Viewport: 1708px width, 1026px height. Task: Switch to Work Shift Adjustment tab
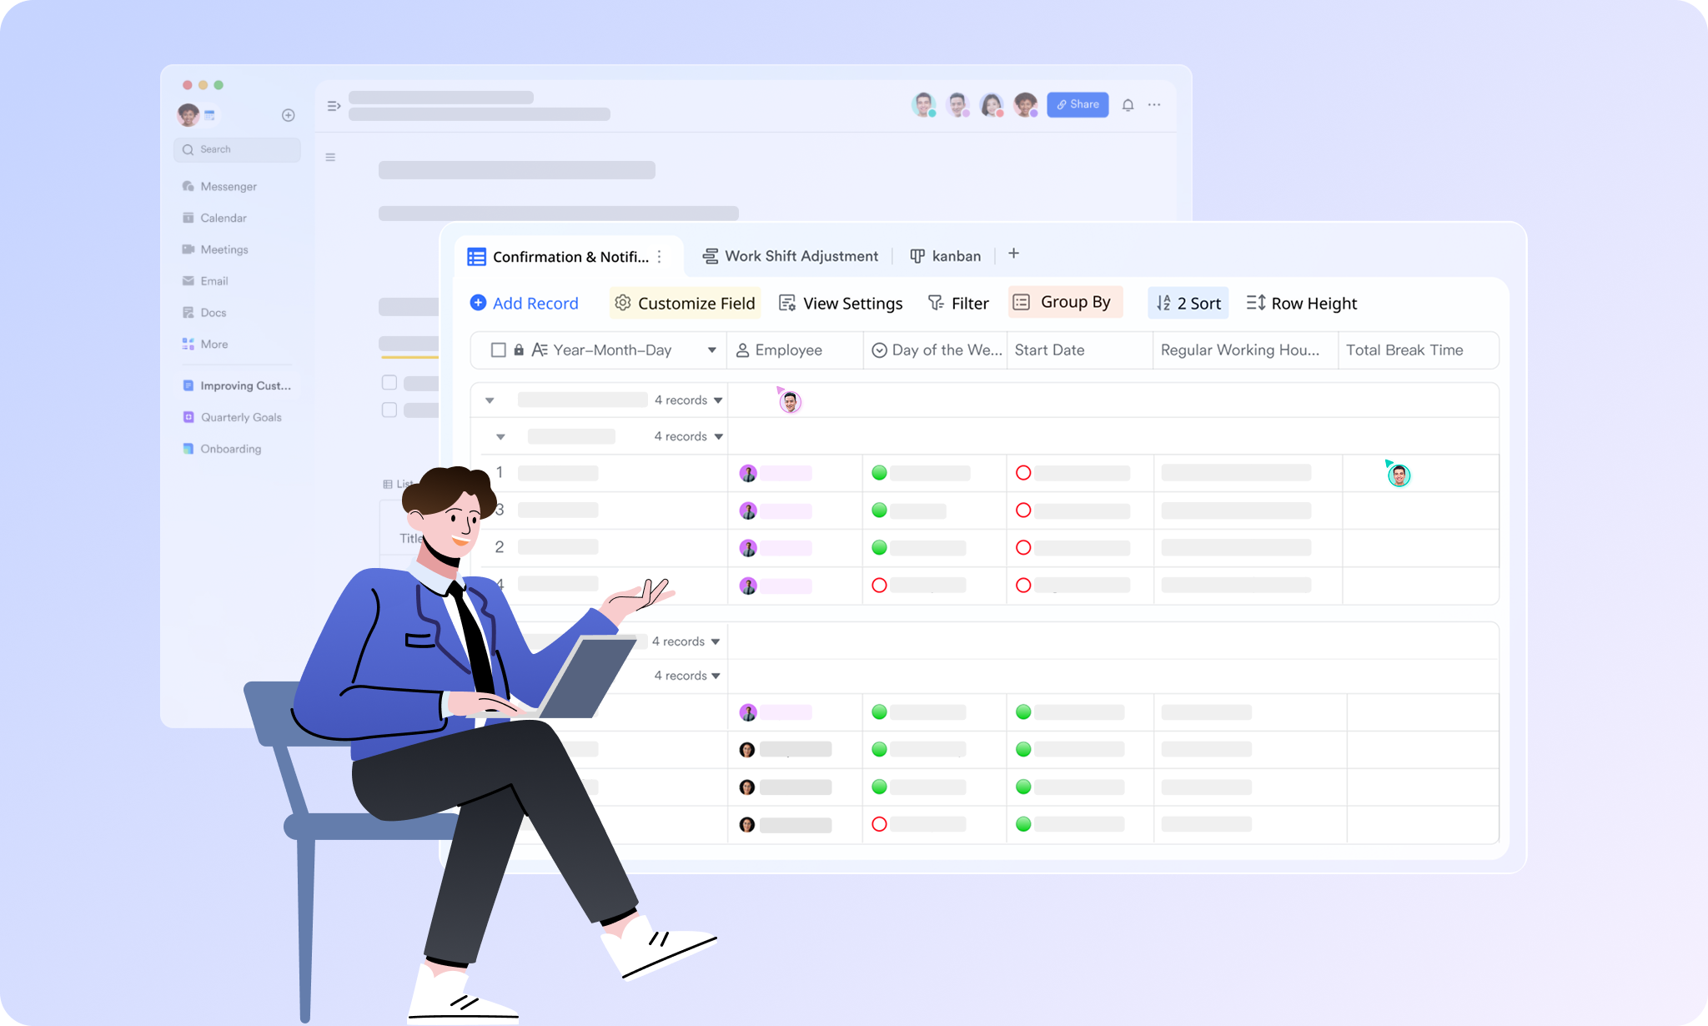tap(790, 256)
